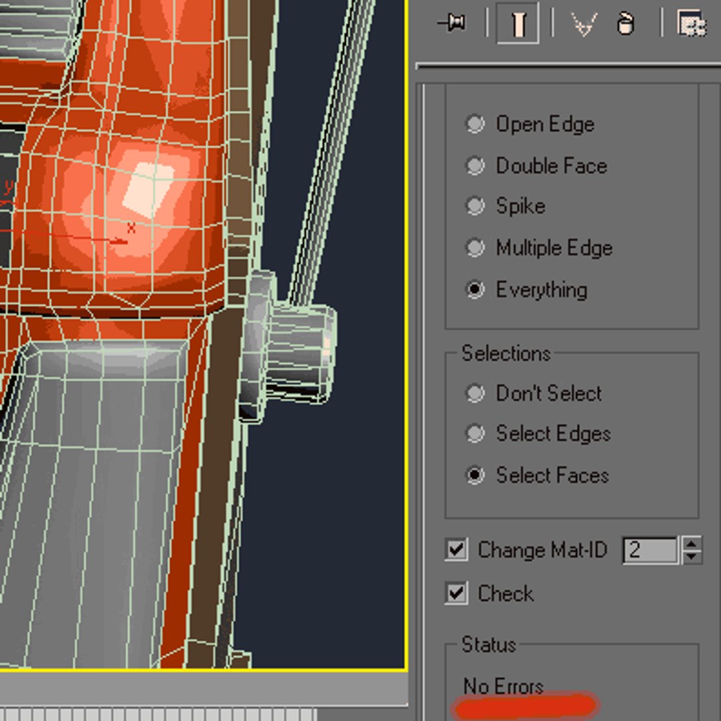The height and width of the screenshot is (721, 721).
Task: Increase Mat-ID with up spinner arrow
Action: click(x=692, y=543)
